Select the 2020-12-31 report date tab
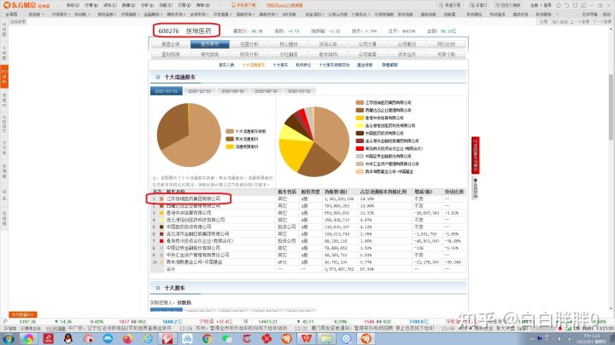This screenshot has height=345, width=615. coord(199,91)
